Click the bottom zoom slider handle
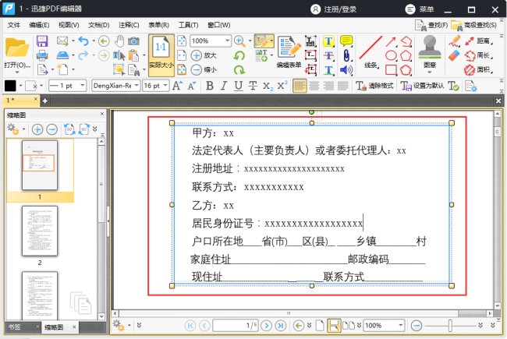The width and height of the screenshot is (507, 339). (450, 326)
